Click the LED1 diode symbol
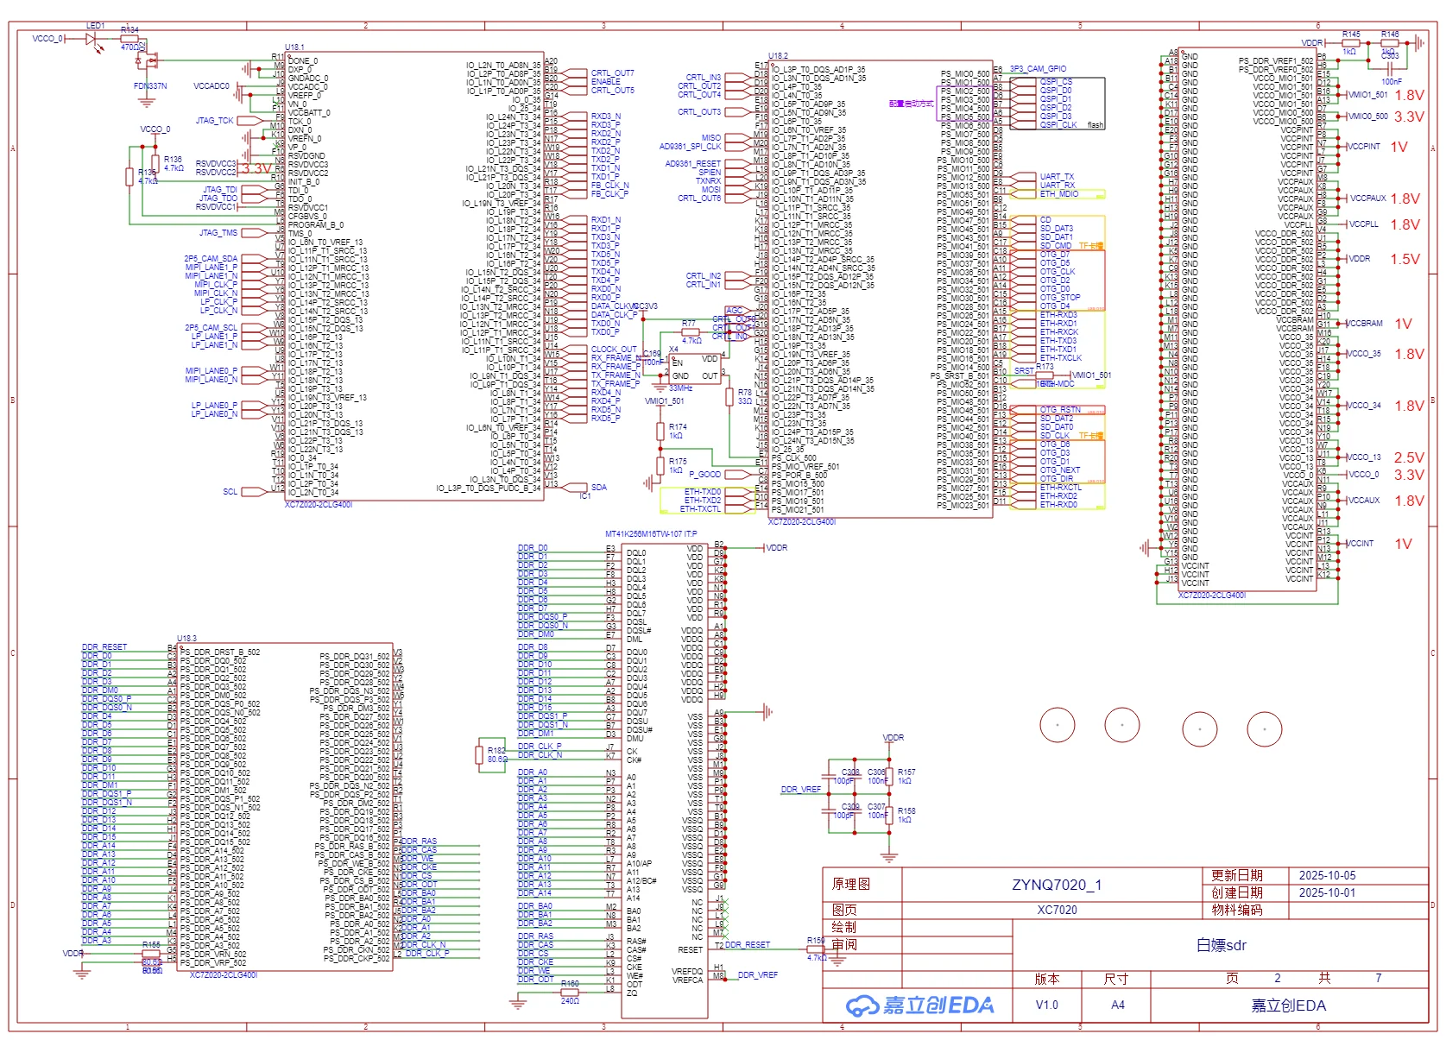Viewport: 1446px width, 1040px height. (x=92, y=39)
